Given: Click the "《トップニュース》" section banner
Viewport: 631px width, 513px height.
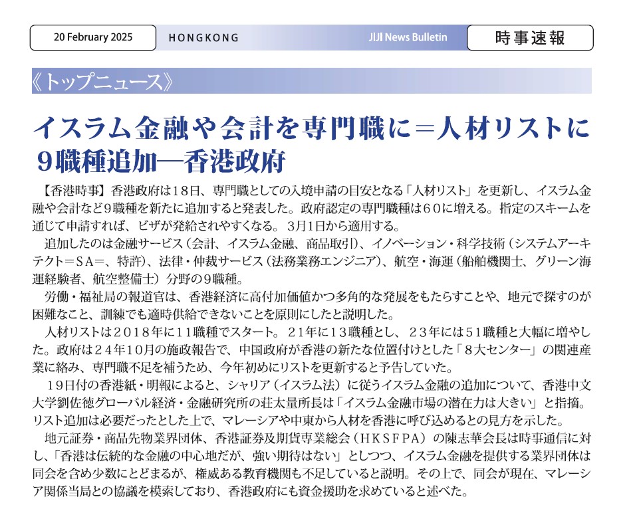Looking at the screenshot, I should [x=311, y=81].
